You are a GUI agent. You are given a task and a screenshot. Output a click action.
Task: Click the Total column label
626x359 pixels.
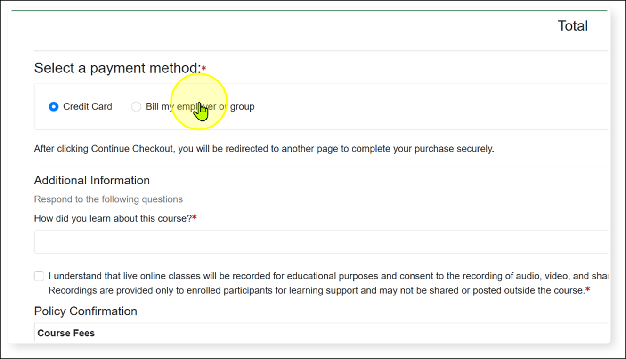coord(572,25)
